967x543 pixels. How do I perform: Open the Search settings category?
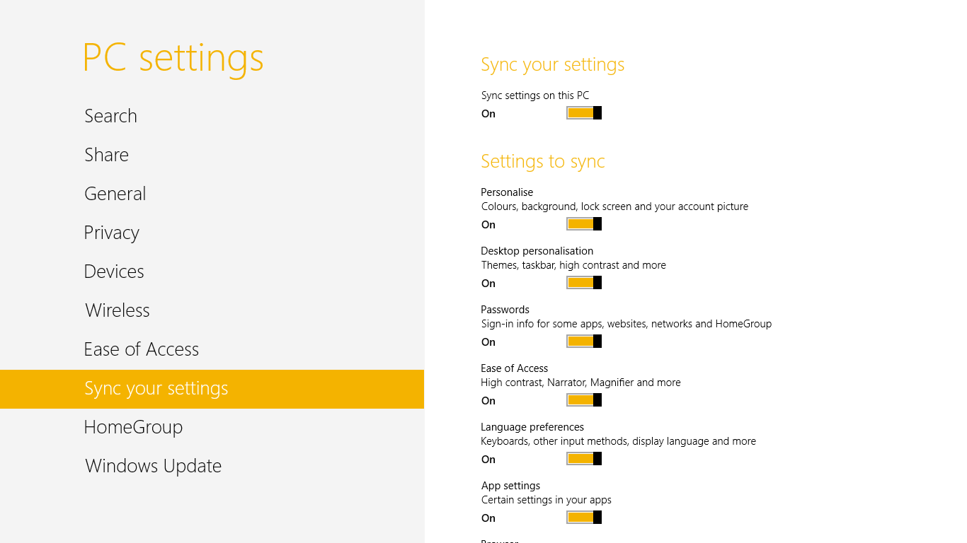tap(111, 116)
